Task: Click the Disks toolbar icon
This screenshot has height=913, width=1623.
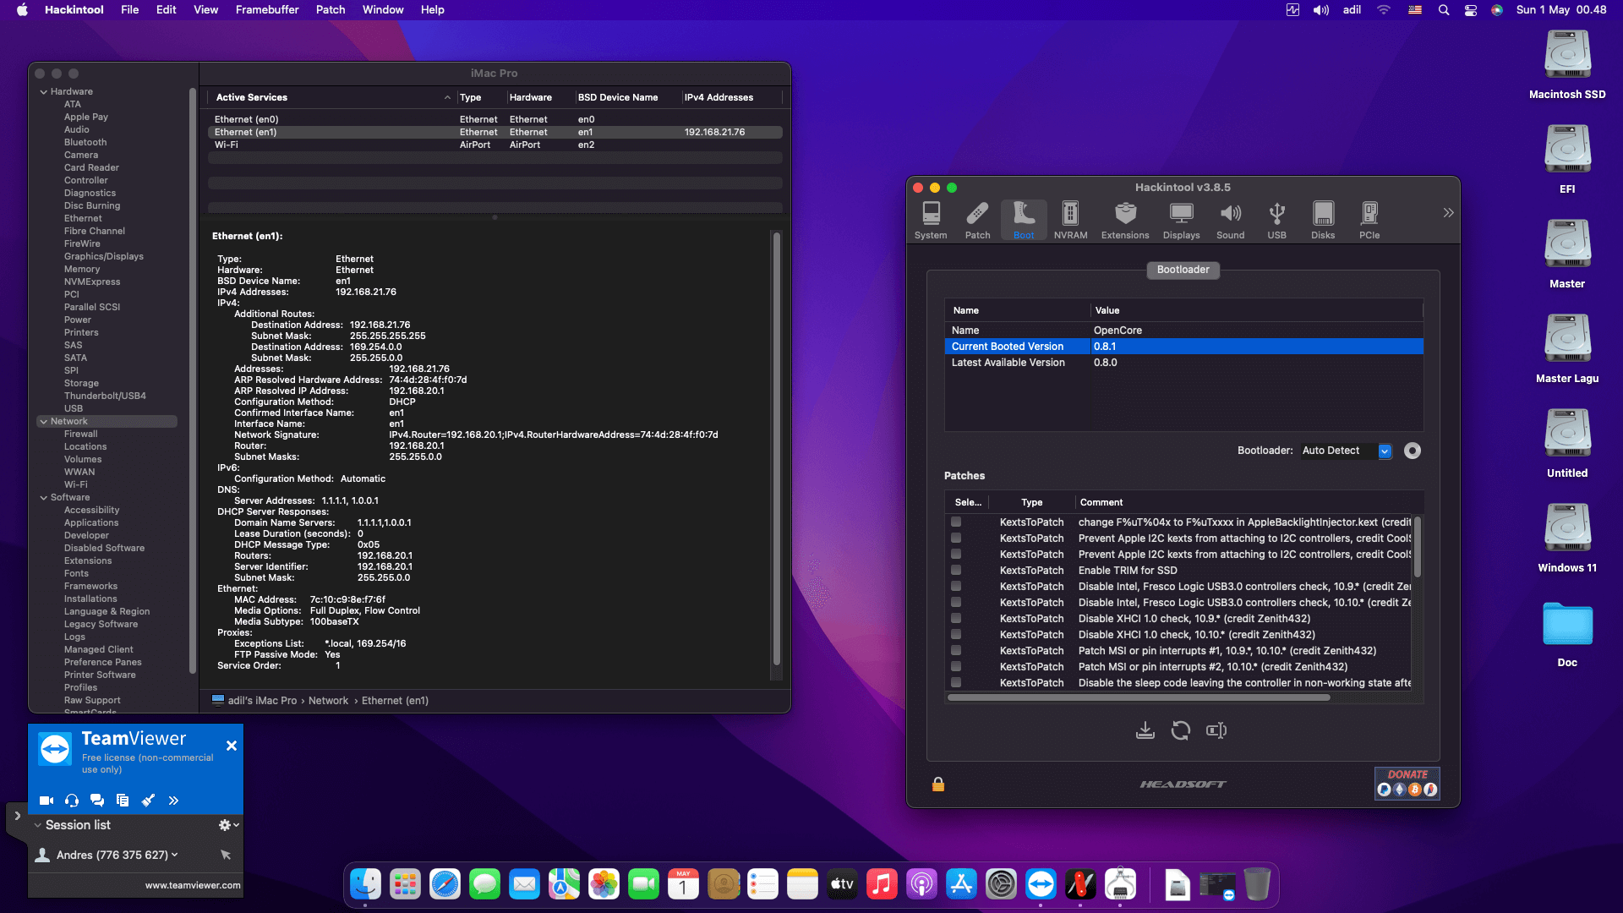Action: tap(1323, 221)
